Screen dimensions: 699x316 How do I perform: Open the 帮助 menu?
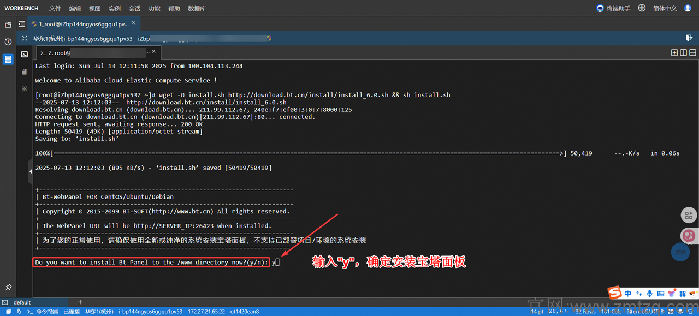pyautogui.click(x=174, y=9)
